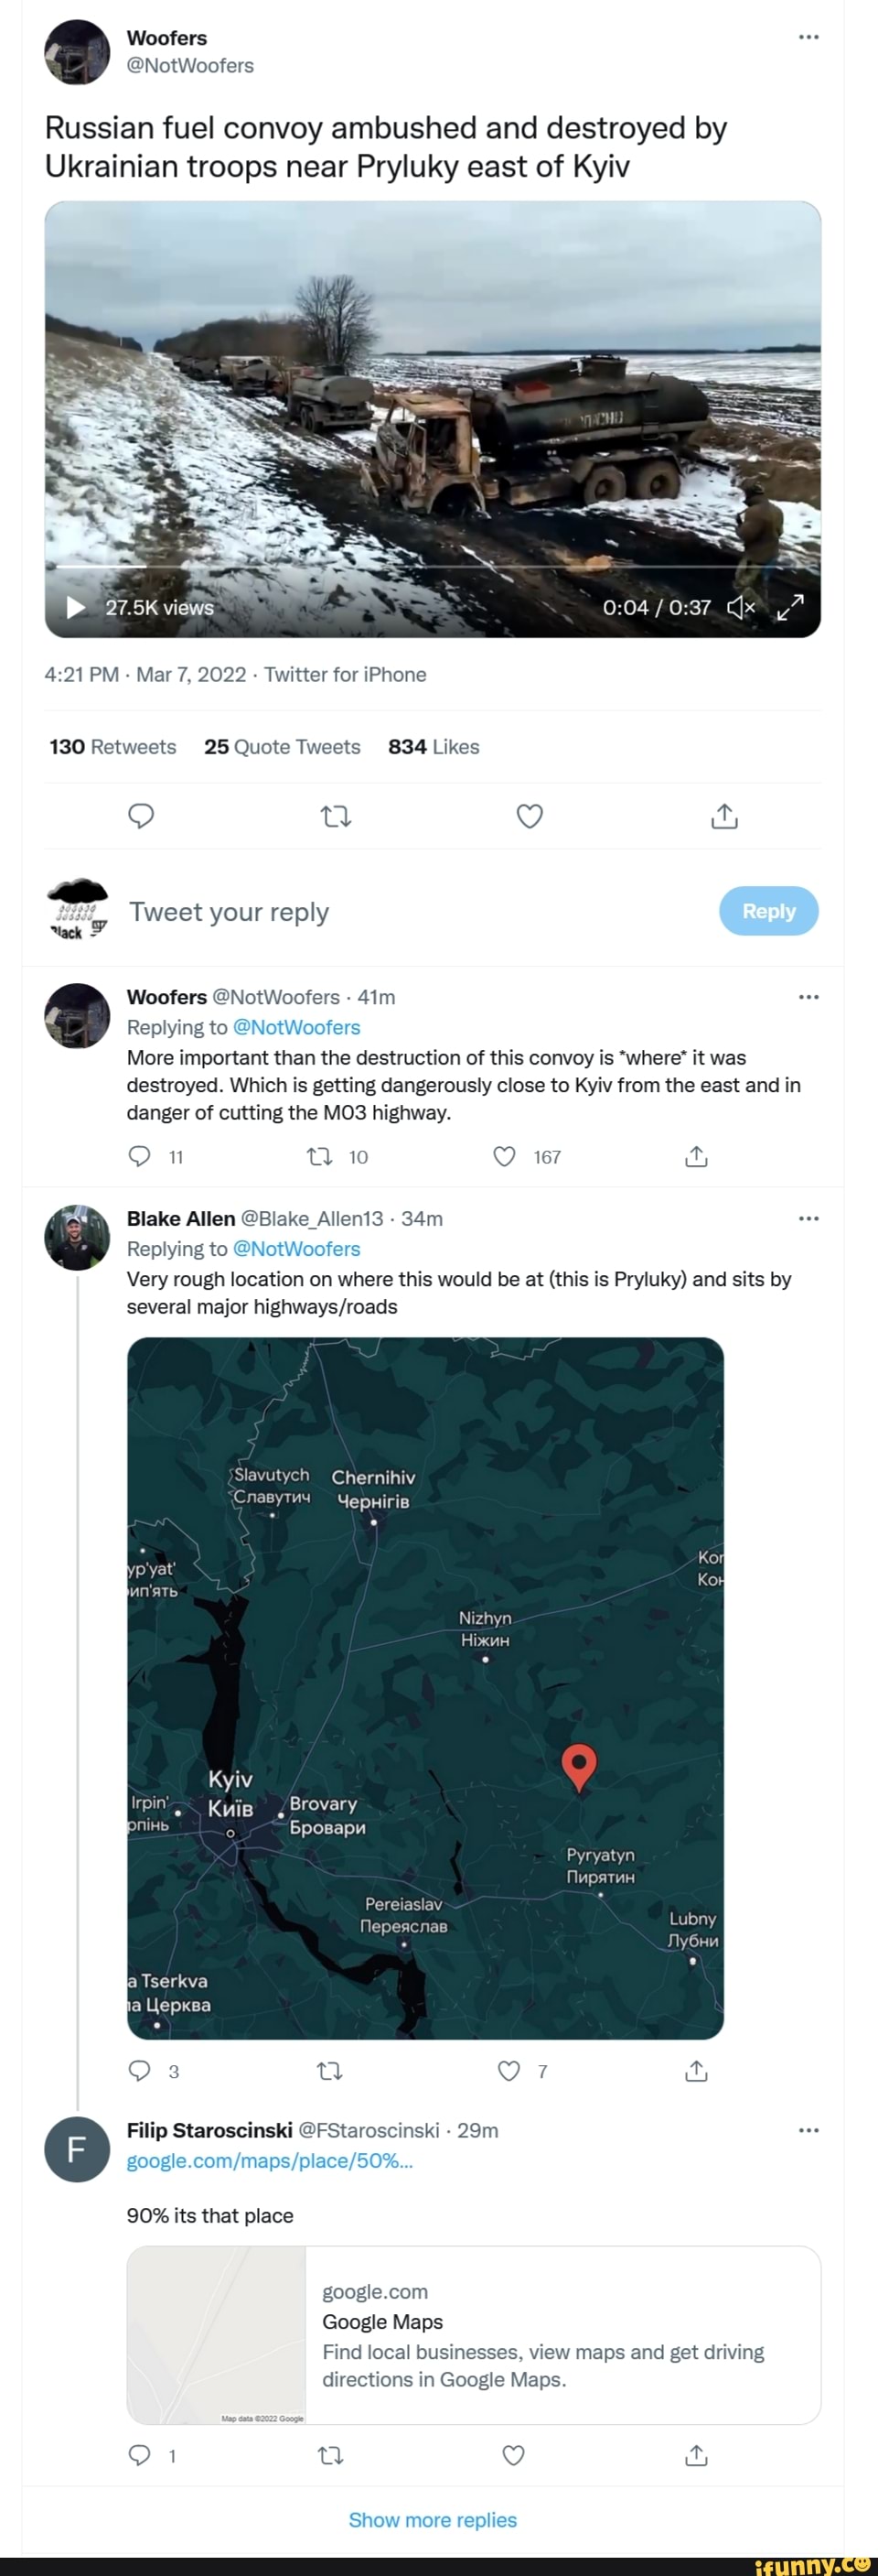This screenshot has height=2576, width=878.
Task: Click the blue Reply button
Action: 768,911
